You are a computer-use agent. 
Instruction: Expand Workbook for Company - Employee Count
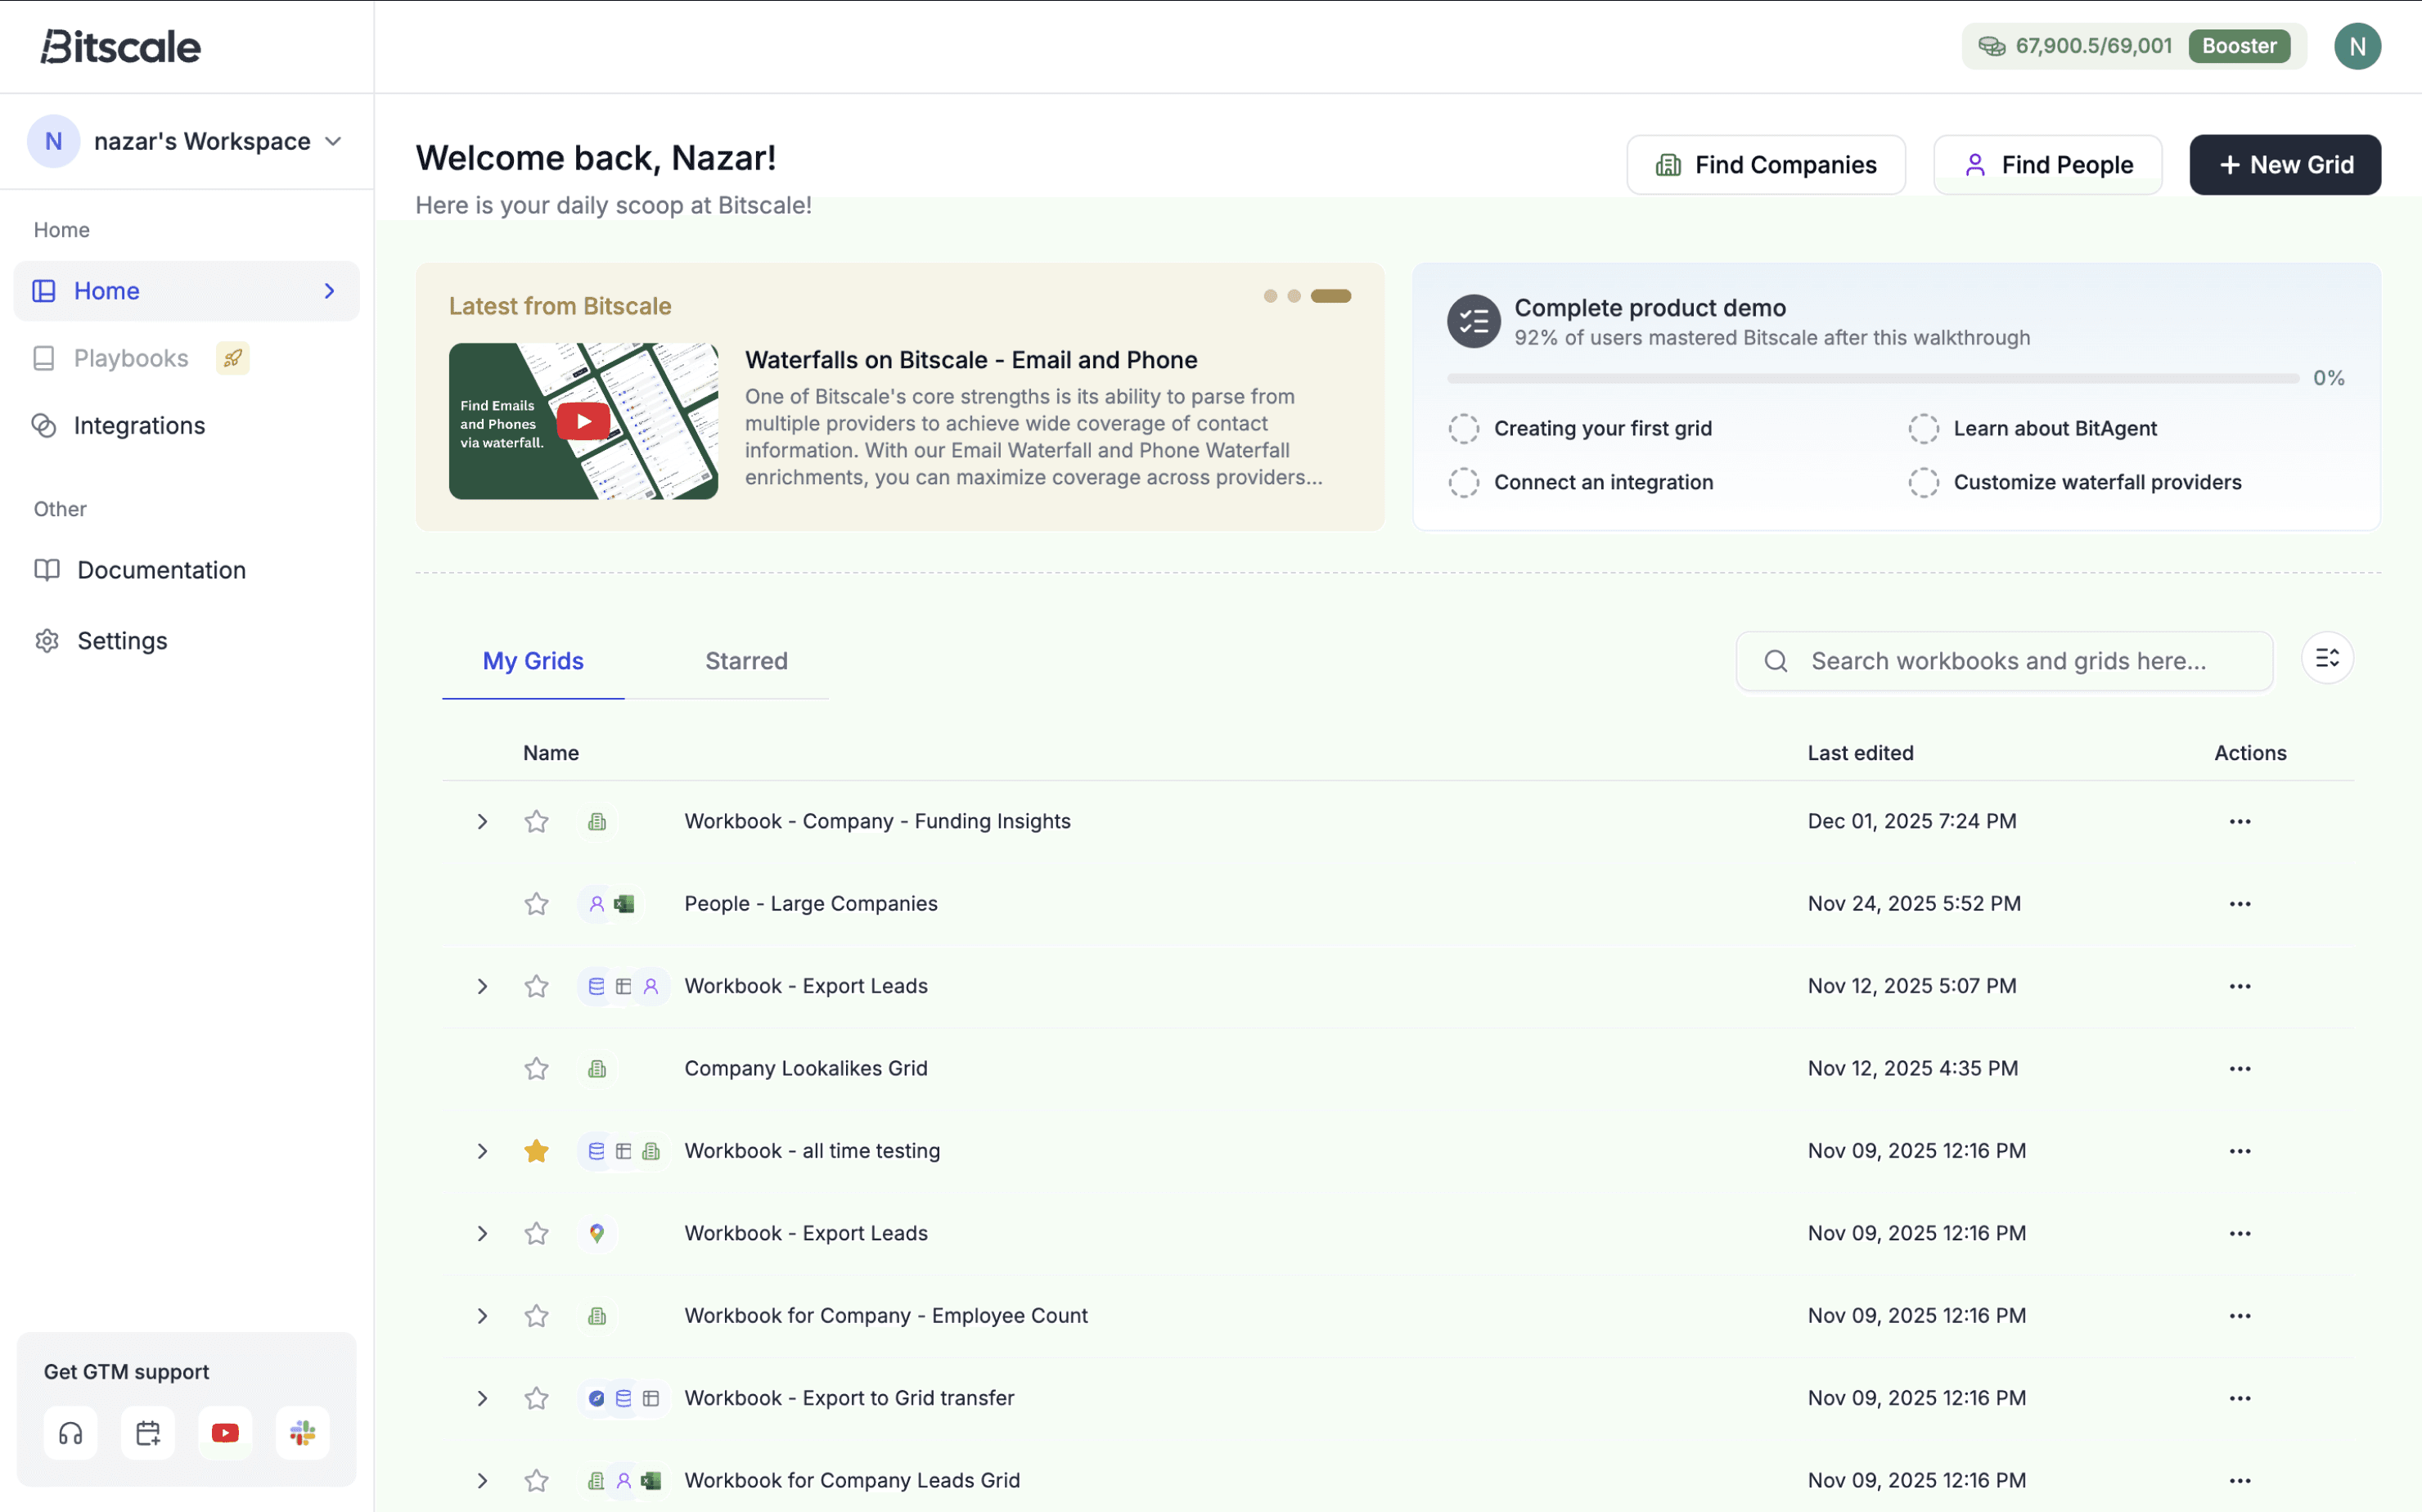[x=482, y=1316]
